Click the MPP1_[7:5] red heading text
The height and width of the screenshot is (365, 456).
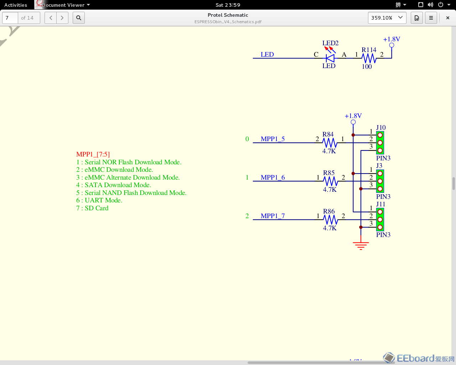(93, 154)
